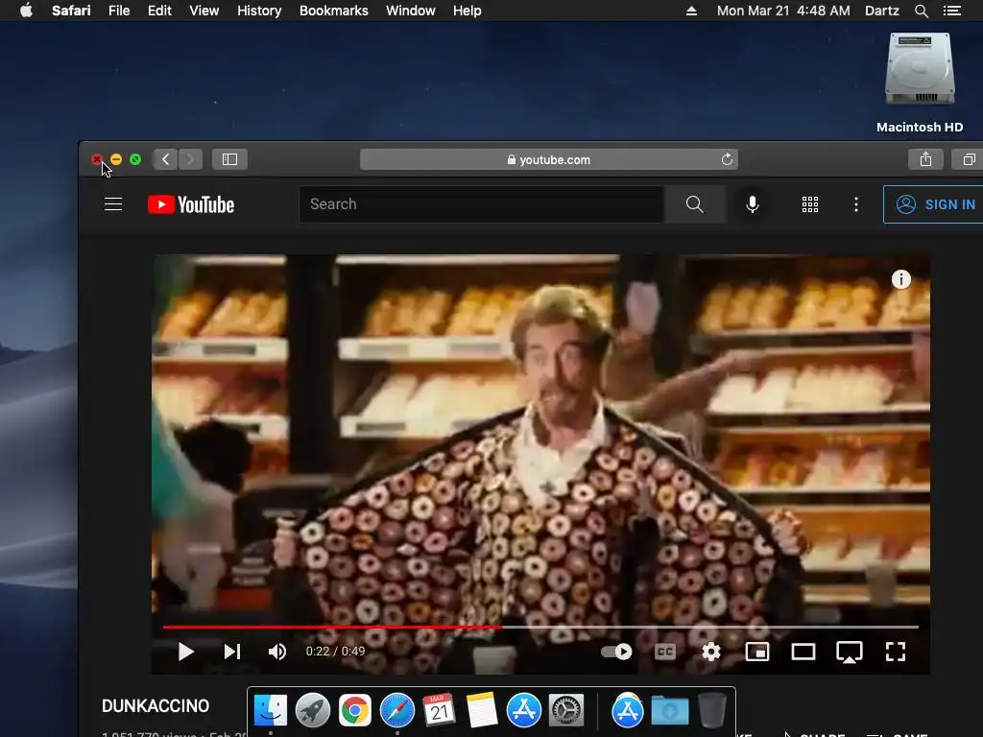
Task: Go forward in Safari
Action: (191, 159)
